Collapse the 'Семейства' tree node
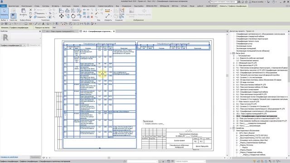Screen dimensions: 290x163 231,128
